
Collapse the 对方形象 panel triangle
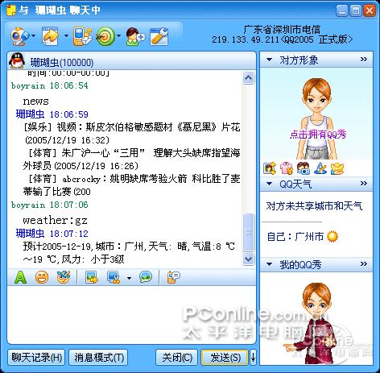tap(269, 60)
